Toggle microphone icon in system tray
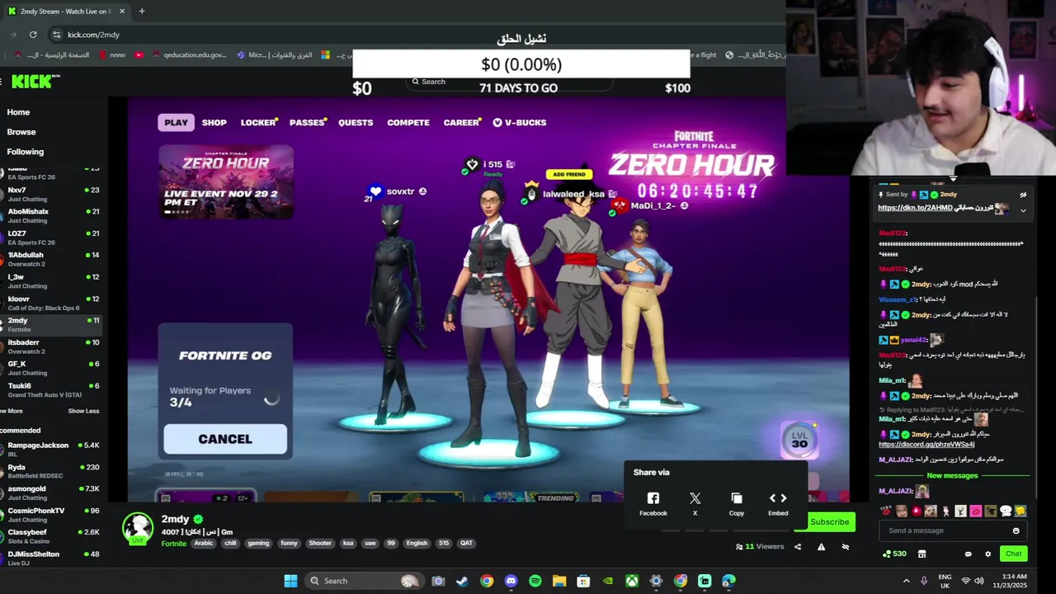The width and height of the screenshot is (1056, 594). click(924, 581)
